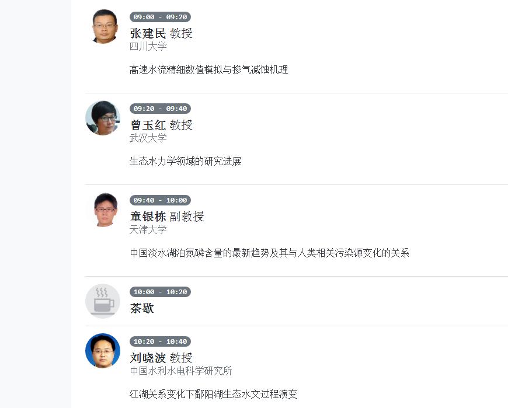Click 张建民's speaker photo

click(x=105, y=26)
